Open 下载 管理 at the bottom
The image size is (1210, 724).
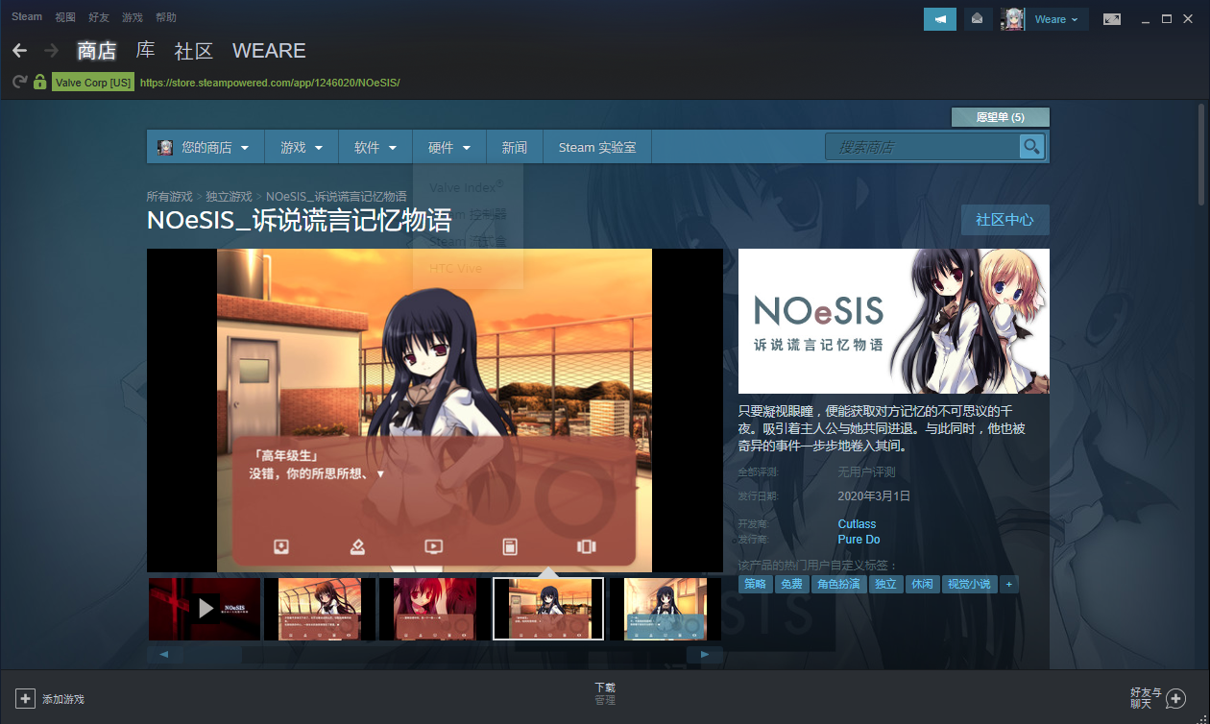point(604,694)
